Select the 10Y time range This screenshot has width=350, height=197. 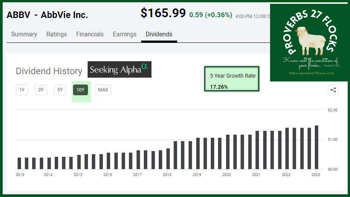click(x=80, y=90)
